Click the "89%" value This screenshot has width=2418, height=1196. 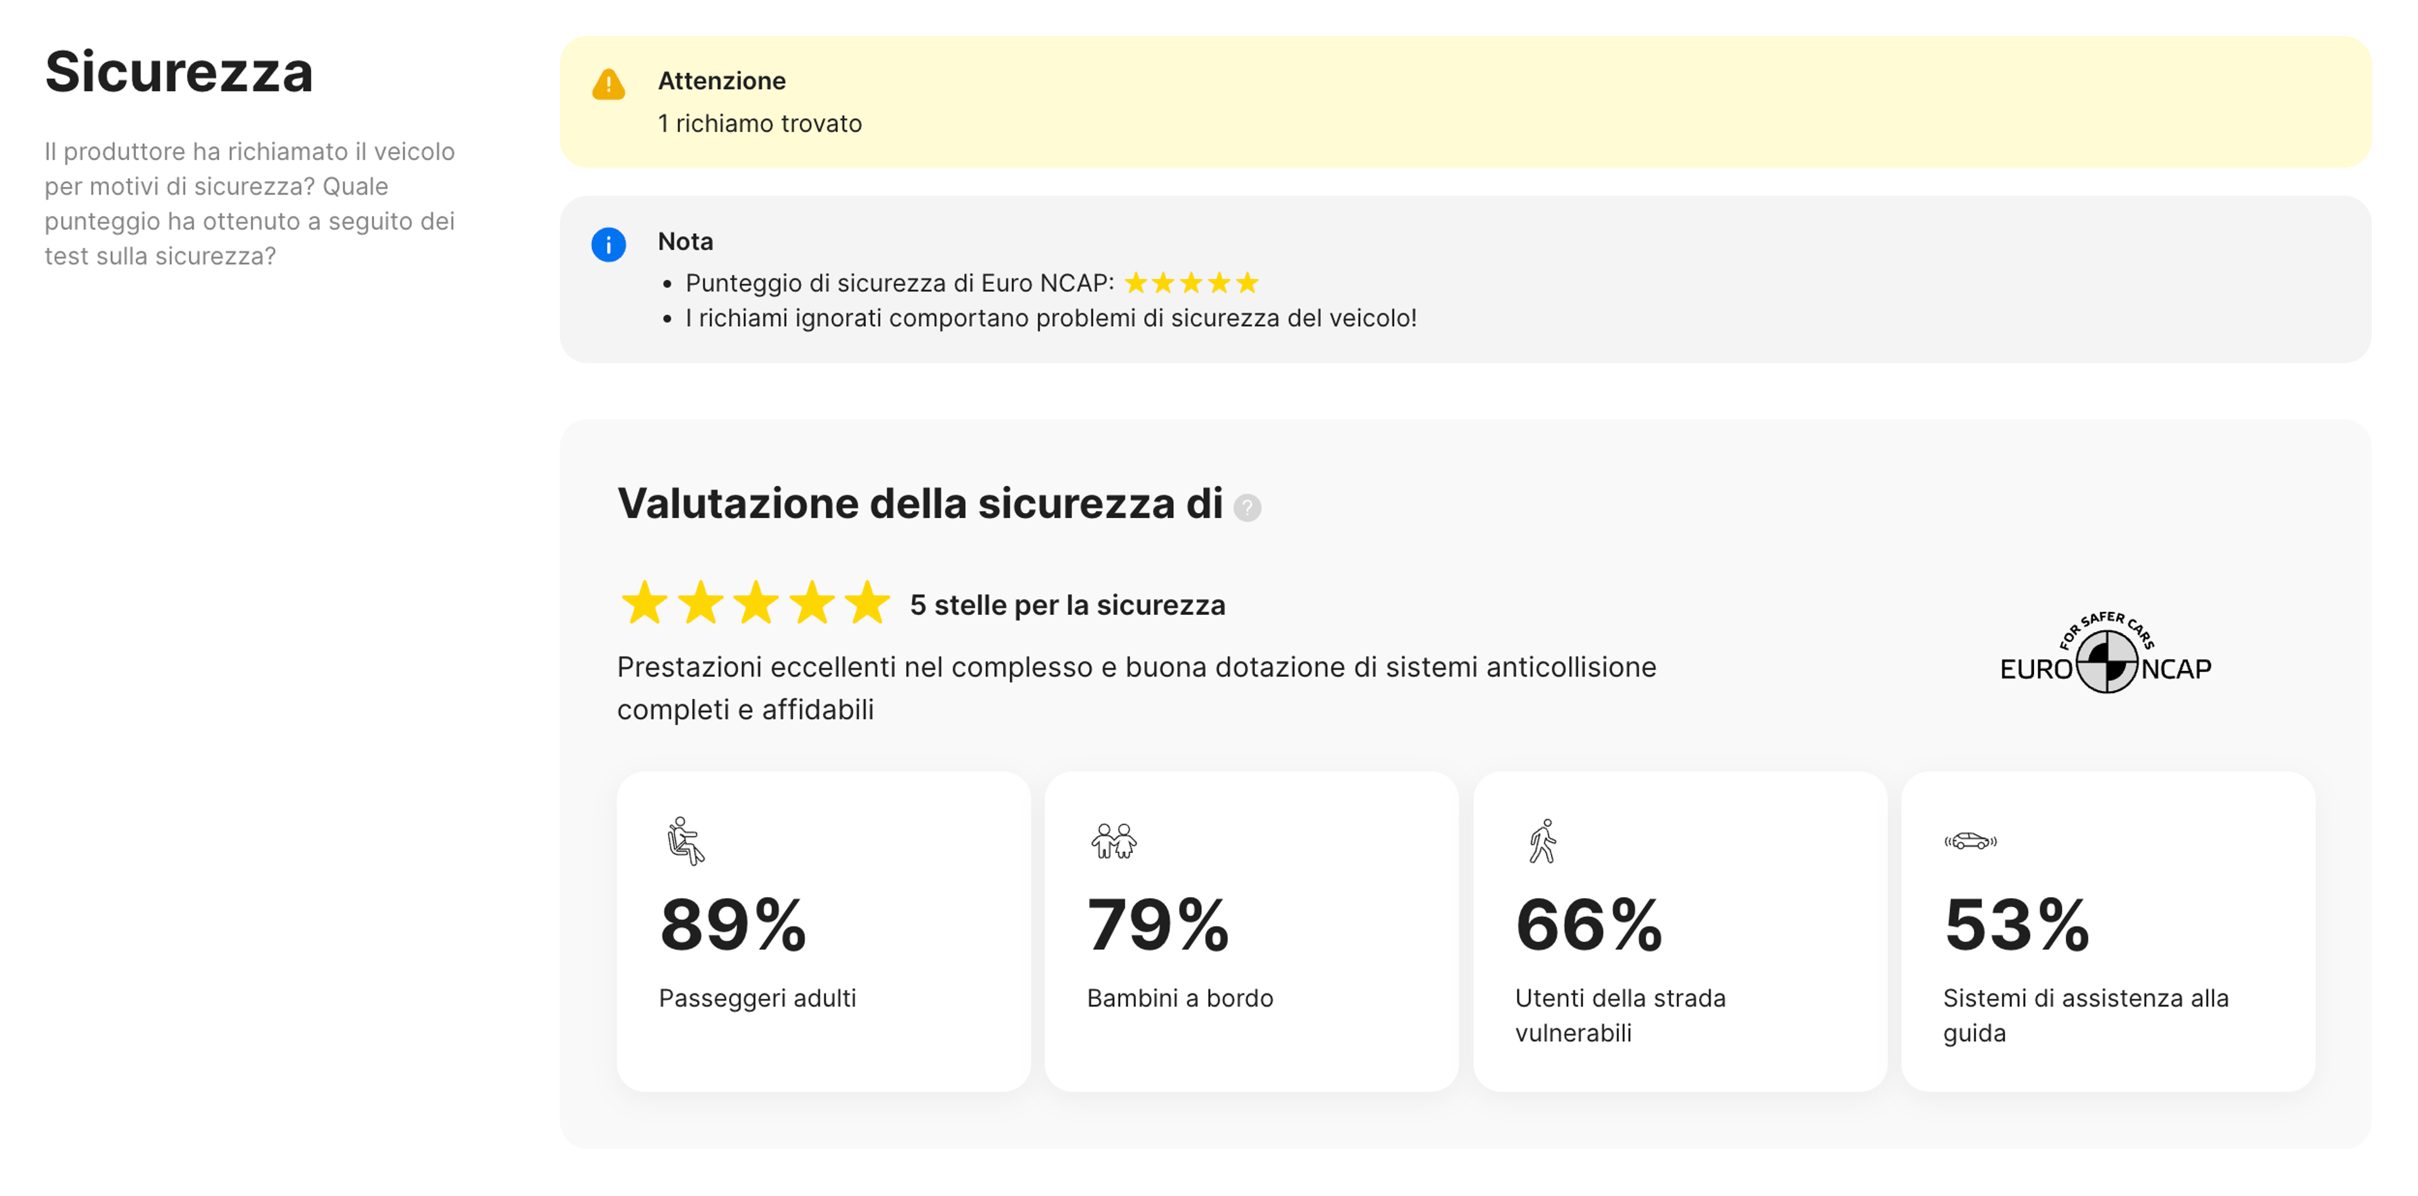pyautogui.click(x=733, y=925)
